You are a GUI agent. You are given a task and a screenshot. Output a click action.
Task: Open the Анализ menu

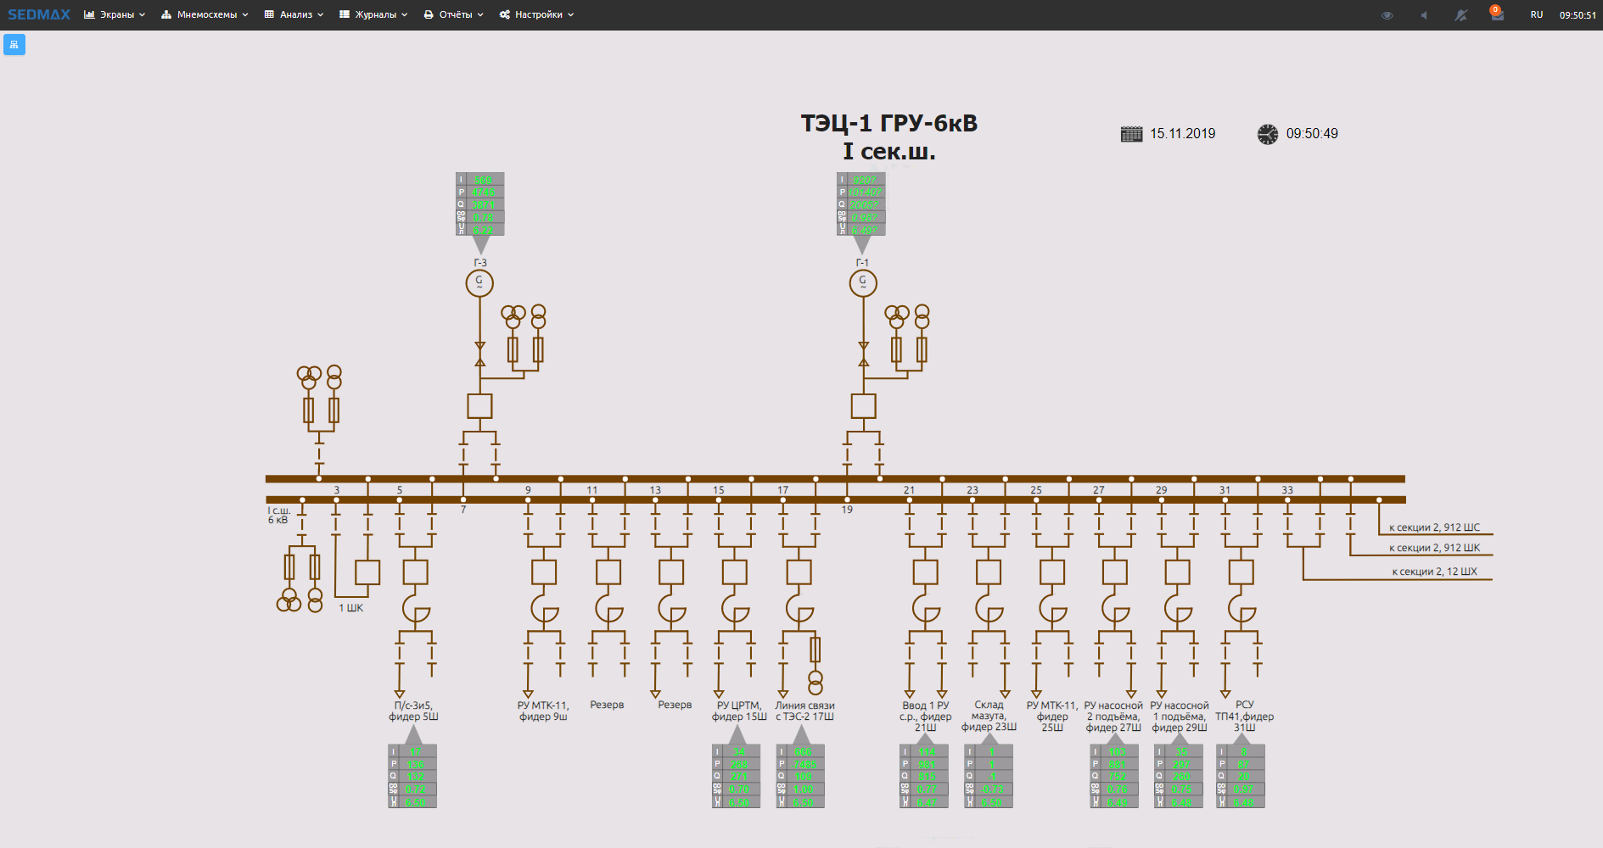click(294, 14)
